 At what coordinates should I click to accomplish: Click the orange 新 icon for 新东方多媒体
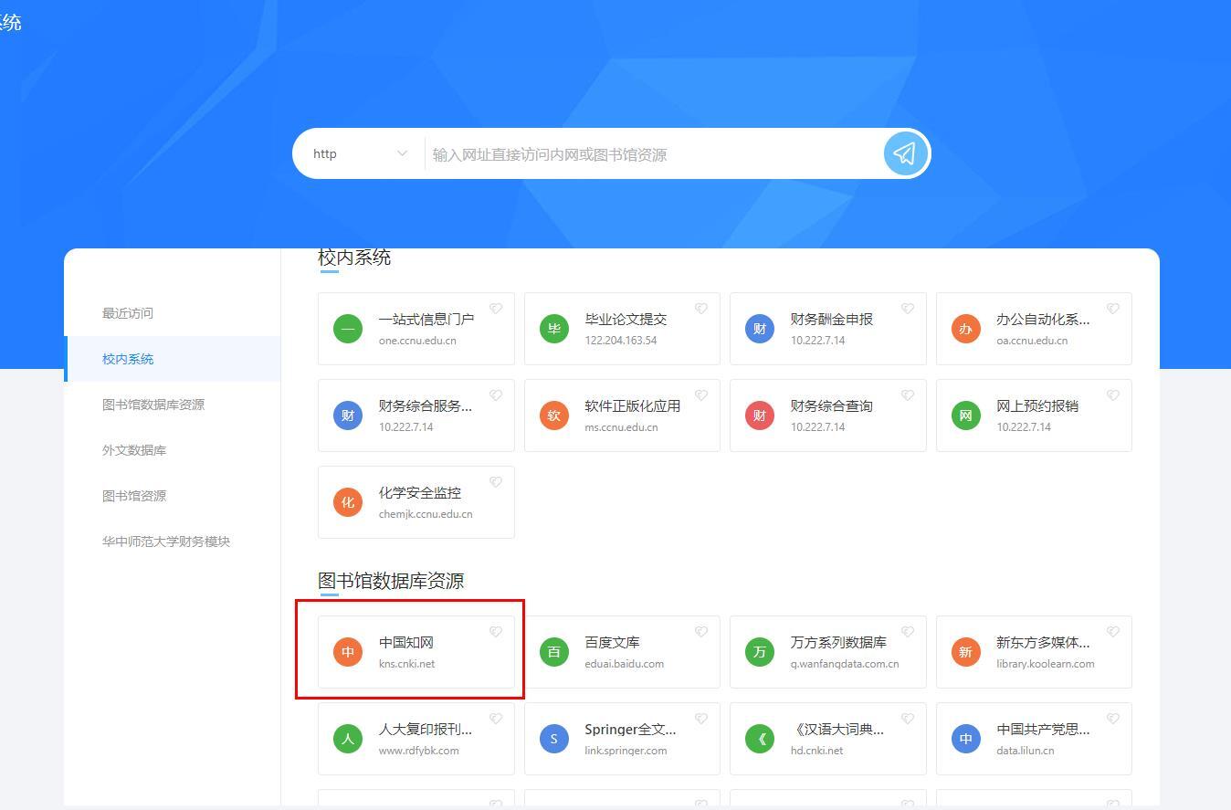click(965, 652)
